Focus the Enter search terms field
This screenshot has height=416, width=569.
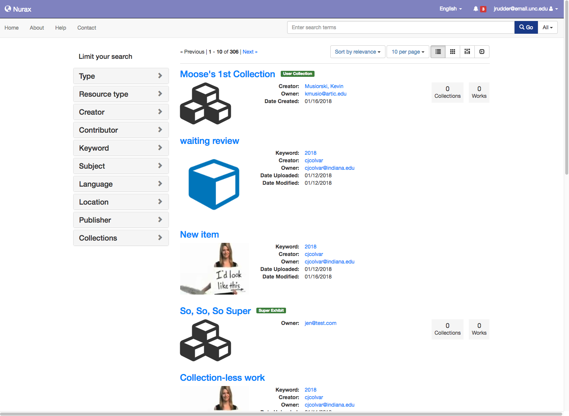401,27
